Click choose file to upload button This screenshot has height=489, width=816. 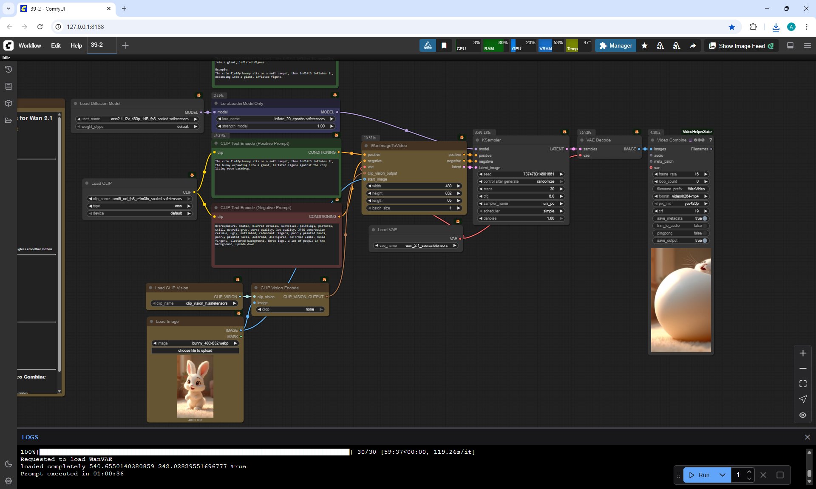click(x=195, y=350)
